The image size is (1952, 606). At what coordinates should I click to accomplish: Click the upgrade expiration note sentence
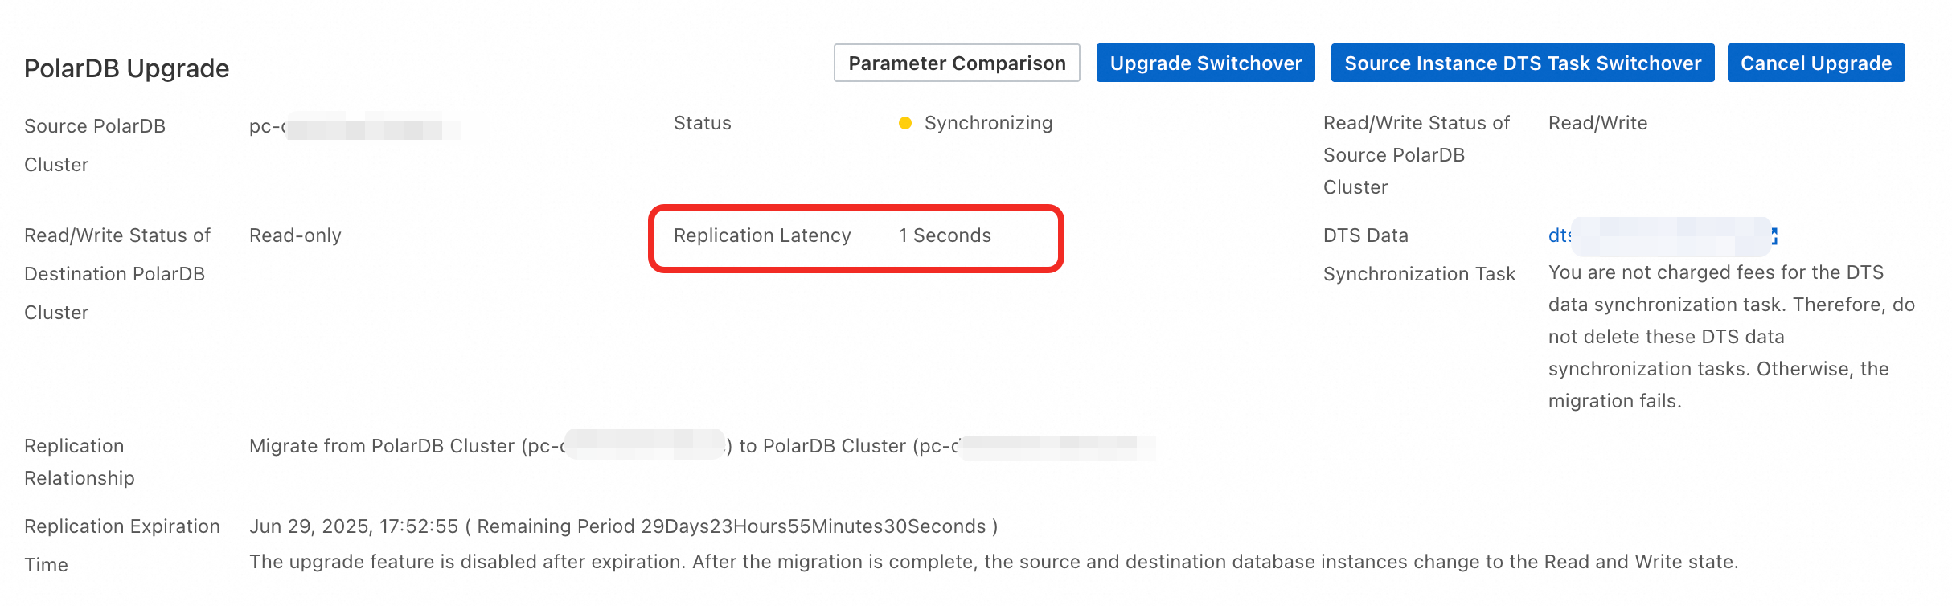coord(993,562)
